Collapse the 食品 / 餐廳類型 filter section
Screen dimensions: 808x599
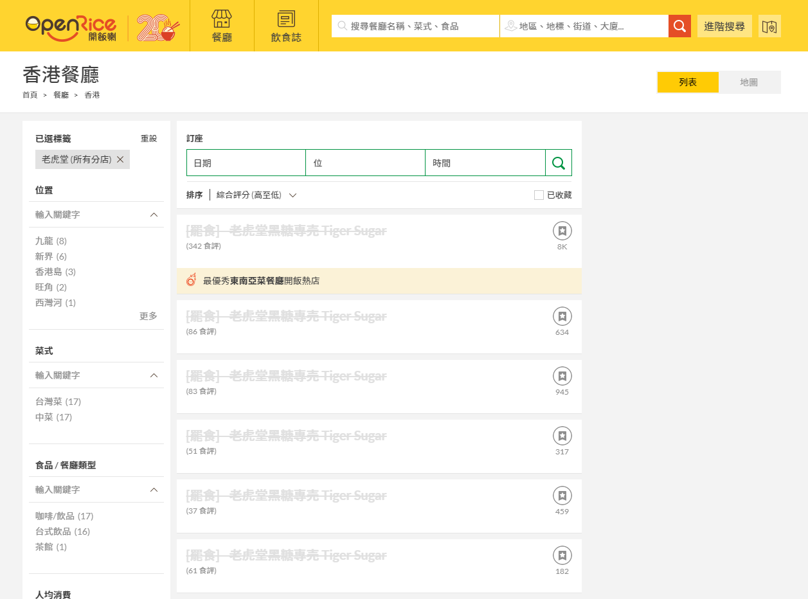click(x=154, y=490)
